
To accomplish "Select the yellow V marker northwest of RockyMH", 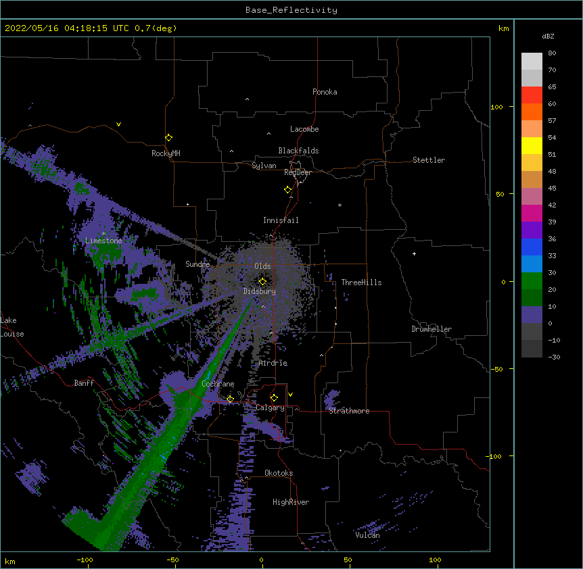I will click(x=118, y=124).
